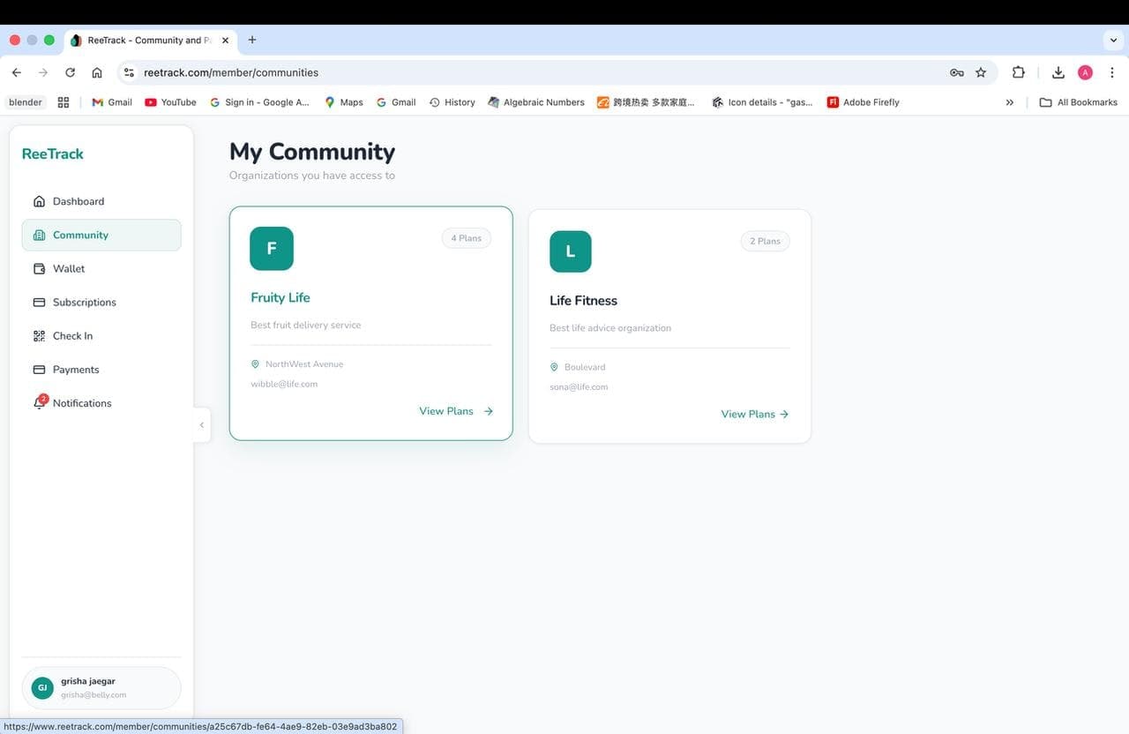The image size is (1129, 734).
Task: Open the Wallet section
Action: click(68, 268)
